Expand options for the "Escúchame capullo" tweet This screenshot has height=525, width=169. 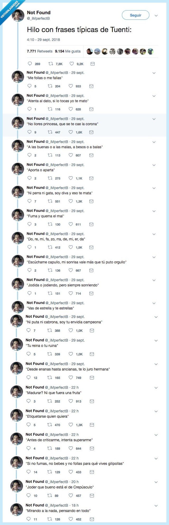click(154, 257)
